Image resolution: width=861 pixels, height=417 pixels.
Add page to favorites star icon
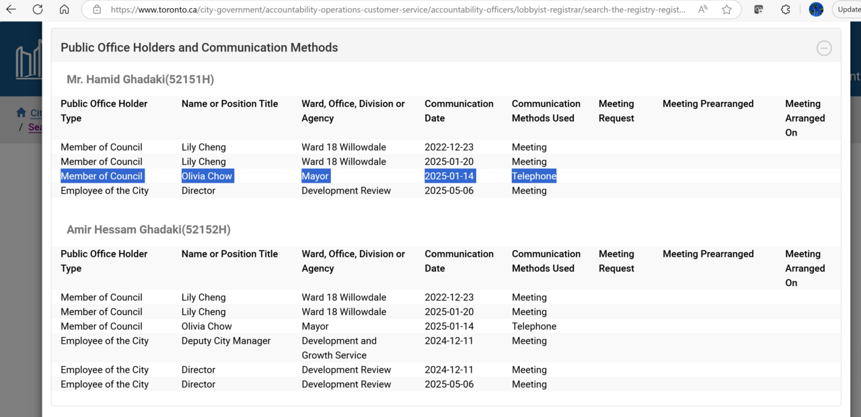726,9
